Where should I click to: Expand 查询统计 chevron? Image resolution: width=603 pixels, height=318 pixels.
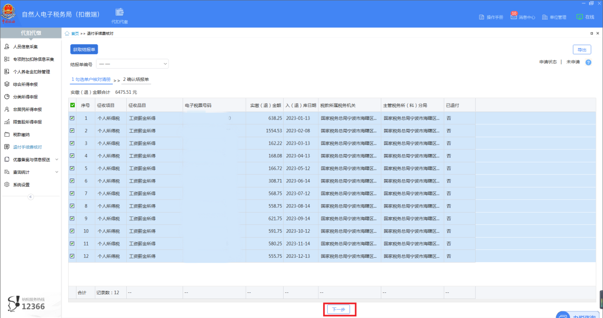coord(57,172)
